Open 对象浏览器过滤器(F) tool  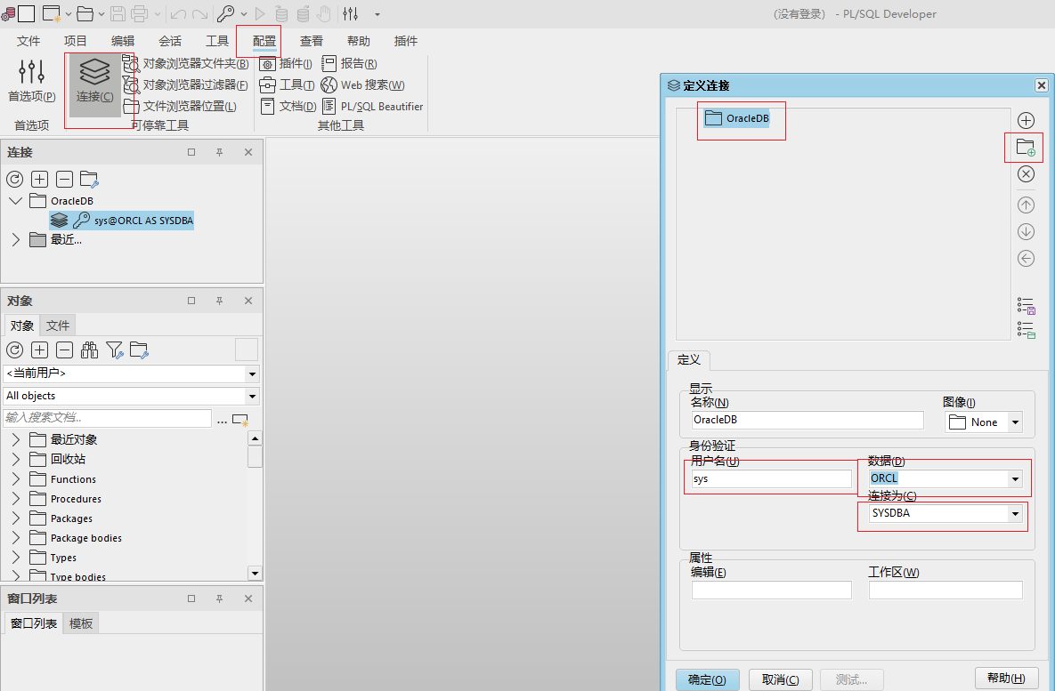tap(186, 84)
